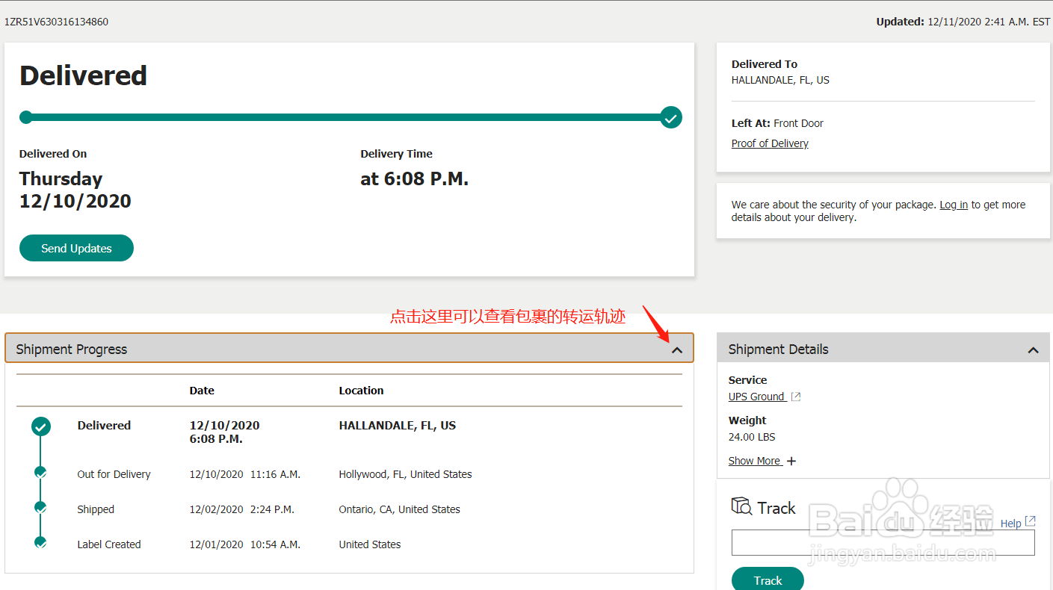Click the external link icon beside UPS Ground
This screenshot has width=1053, height=590.
796,397
